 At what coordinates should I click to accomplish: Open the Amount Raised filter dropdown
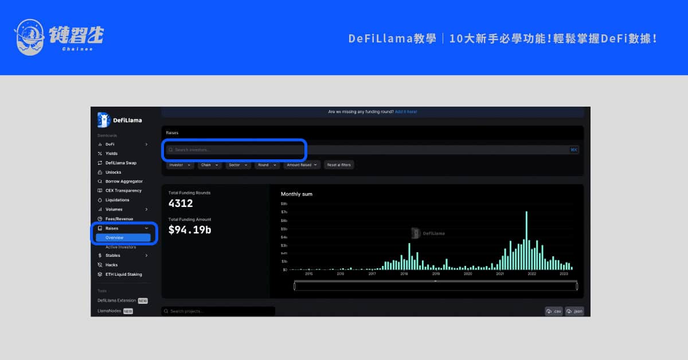tap(302, 165)
